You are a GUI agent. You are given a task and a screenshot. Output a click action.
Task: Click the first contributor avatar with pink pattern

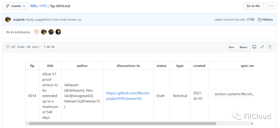tap(37, 32)
